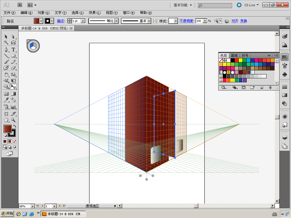The width and height of the screenshot is (291, 218).
Task: Swap fill and stroke colors
Action: [x=15, y=126]
